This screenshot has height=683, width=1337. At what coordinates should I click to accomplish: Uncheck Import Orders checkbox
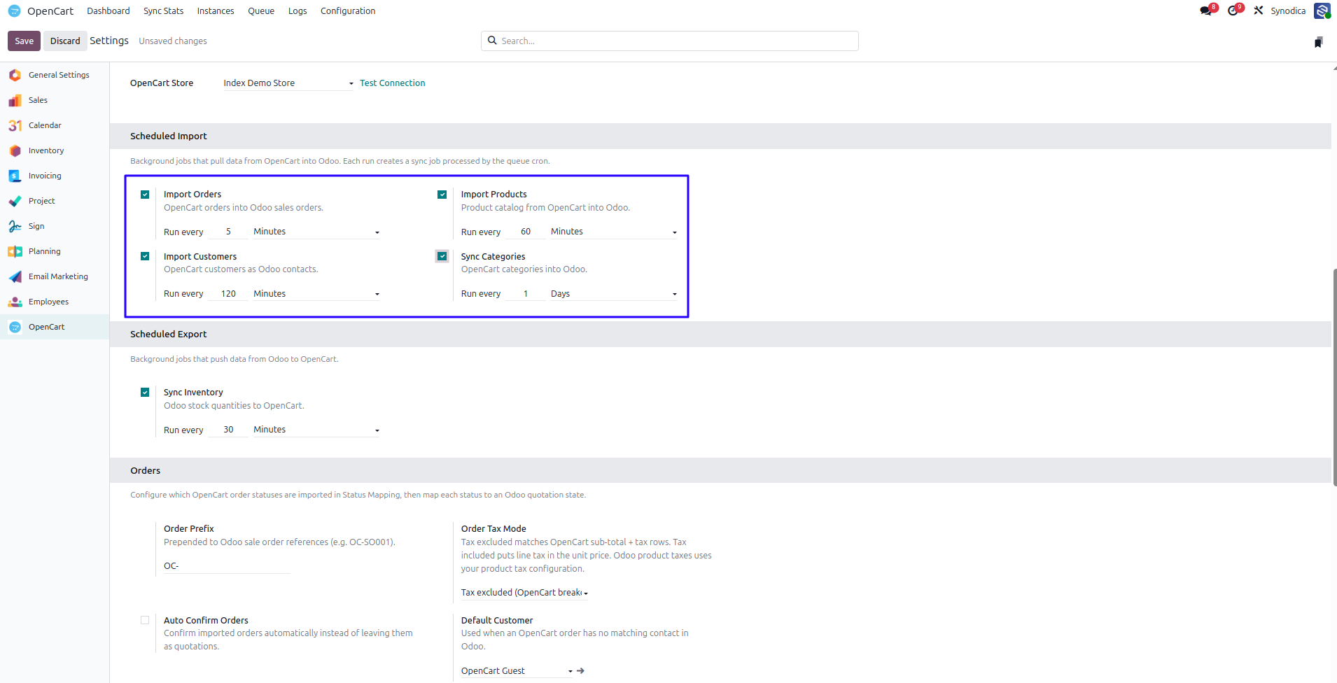click(145, 195)
